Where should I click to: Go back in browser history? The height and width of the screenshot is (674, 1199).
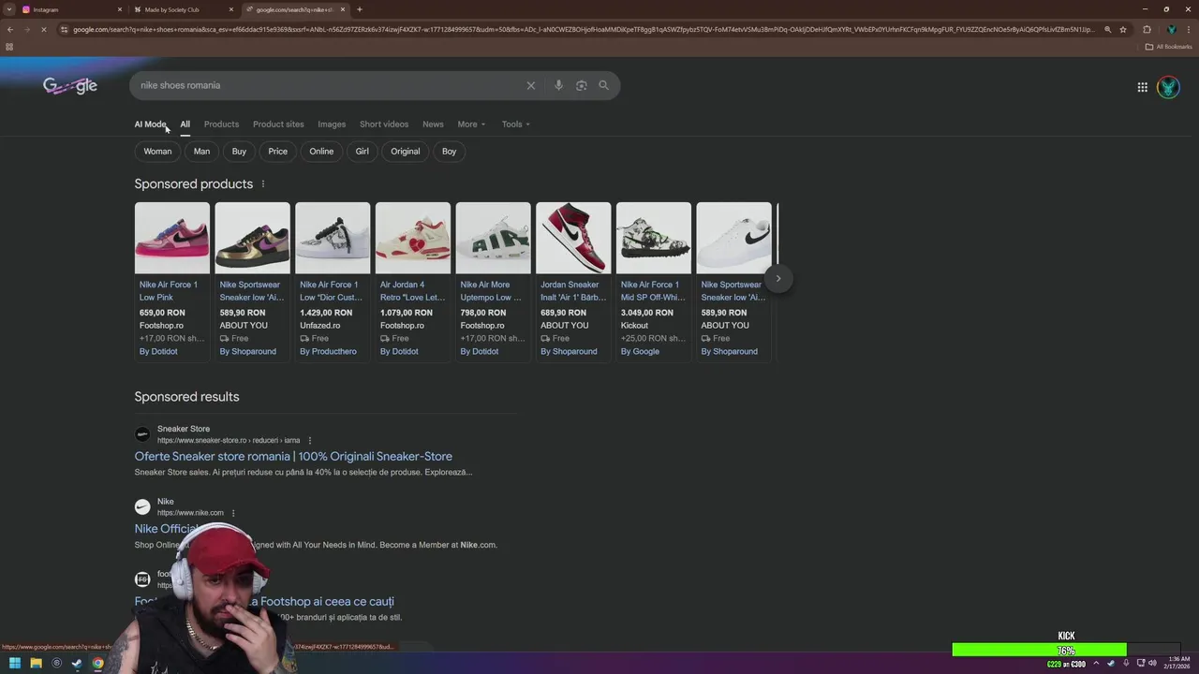[10, 29]
